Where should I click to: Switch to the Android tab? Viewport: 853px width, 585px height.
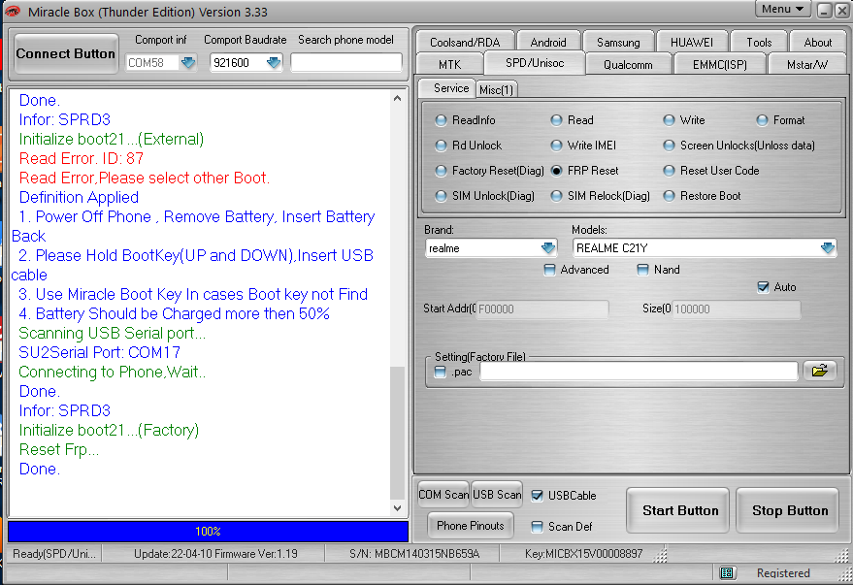pos(548,43)
